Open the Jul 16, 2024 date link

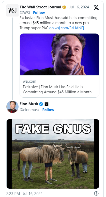(79, 7)
